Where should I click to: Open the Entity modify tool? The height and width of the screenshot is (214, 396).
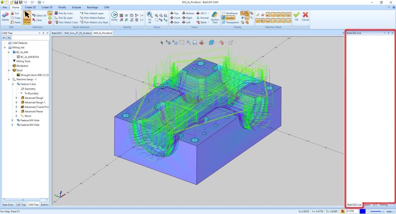(114, 16)
